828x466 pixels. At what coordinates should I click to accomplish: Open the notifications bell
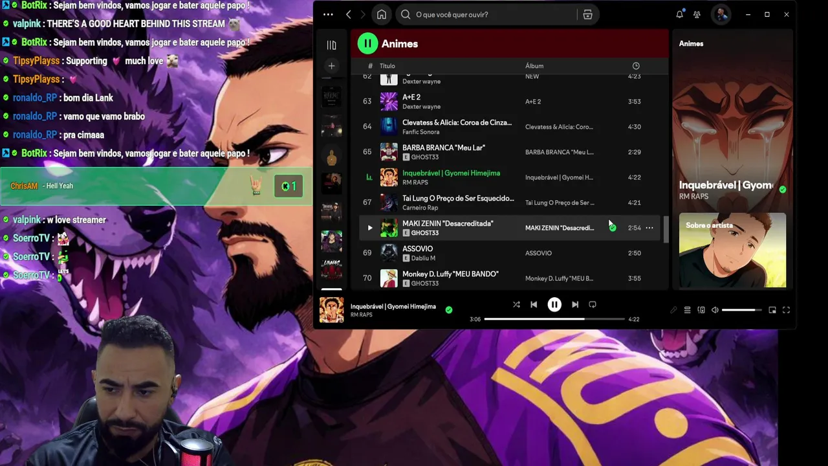click(679, 14)
